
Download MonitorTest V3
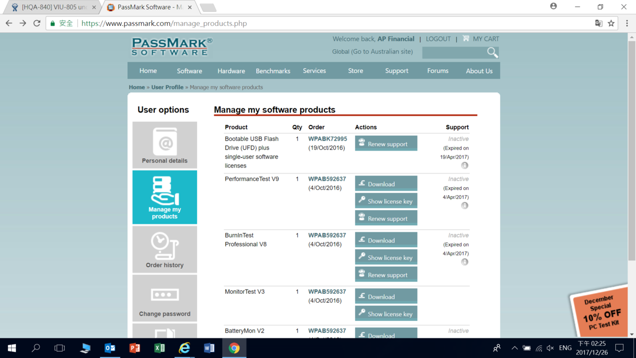[386, 296]
